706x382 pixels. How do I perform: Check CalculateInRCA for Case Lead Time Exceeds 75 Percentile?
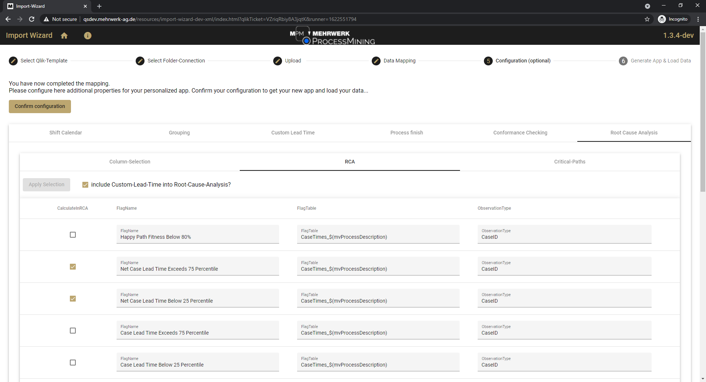point(73,331)
